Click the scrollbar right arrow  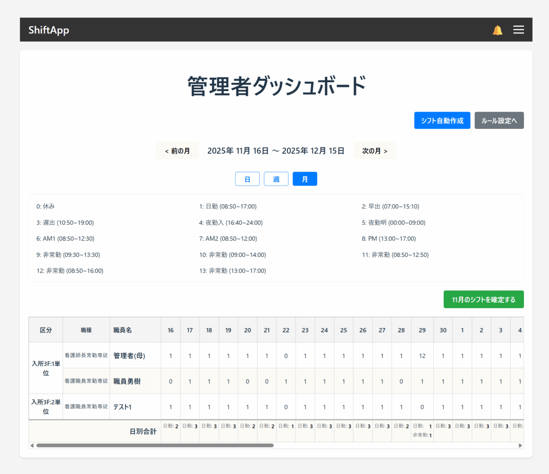click(x=520, y=445)
